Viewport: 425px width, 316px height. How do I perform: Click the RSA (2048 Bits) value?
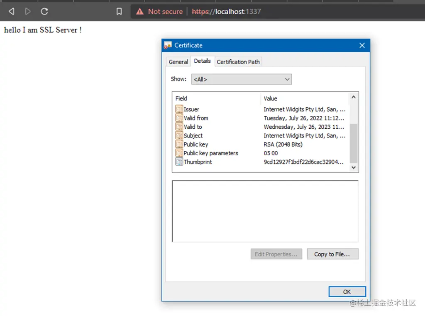[283, 145]
